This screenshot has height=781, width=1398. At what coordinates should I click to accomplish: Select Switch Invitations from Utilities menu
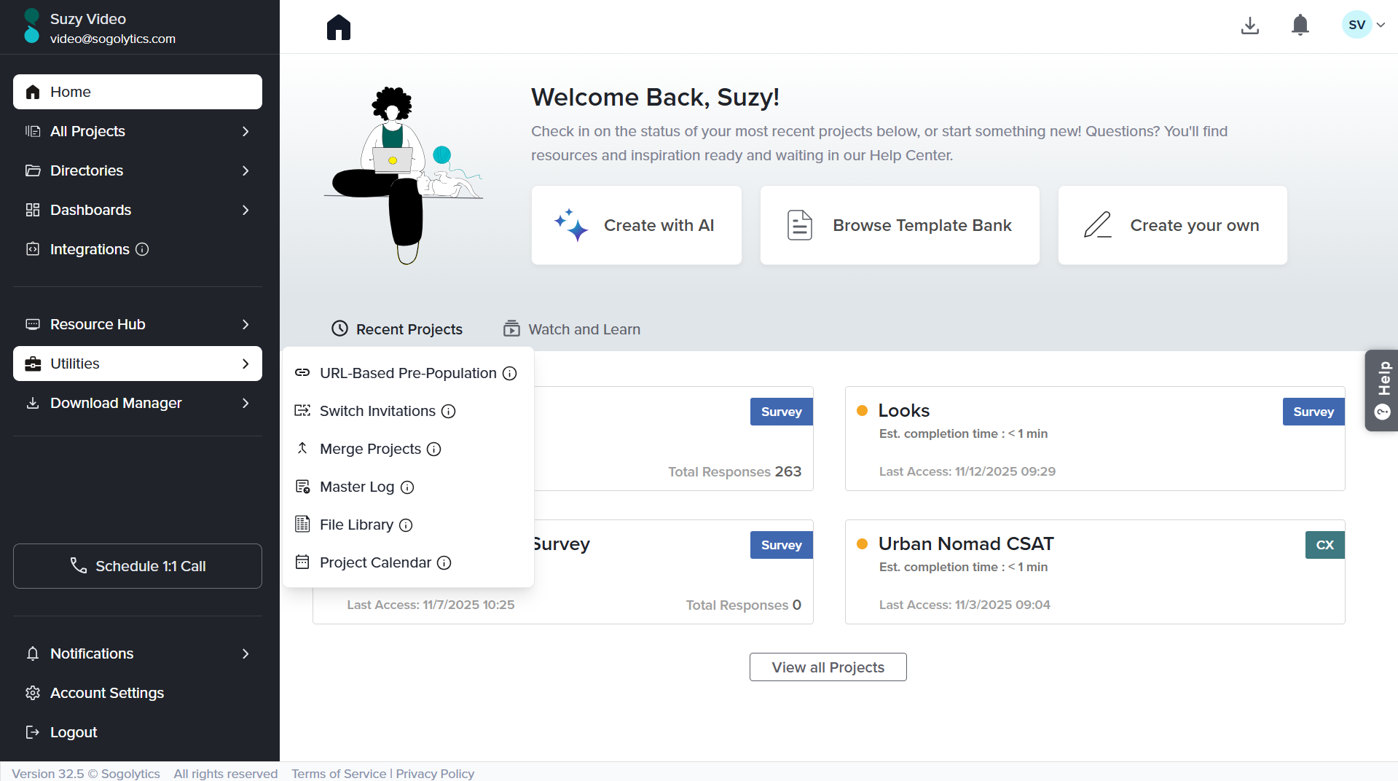[x=377, y=411]
